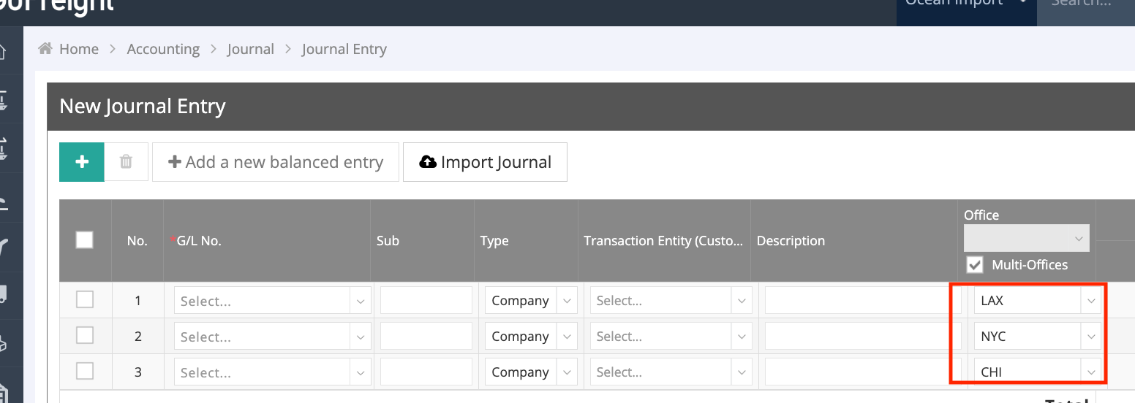Image resolution: width=1135 pixels, height=403 pixels.
Task: Go to Accounting in the breadcrumb
Action: (163, 49)
